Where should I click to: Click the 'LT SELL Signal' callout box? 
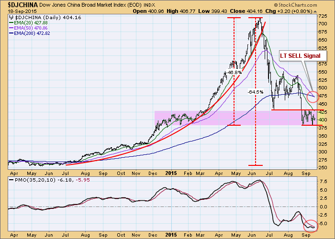pyautogui.click(x=303, y=56)
